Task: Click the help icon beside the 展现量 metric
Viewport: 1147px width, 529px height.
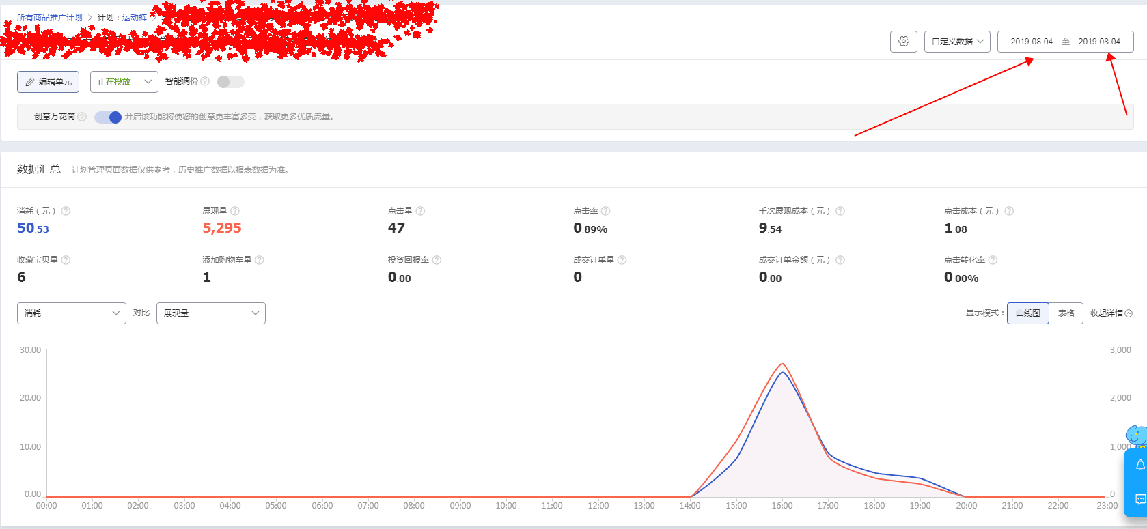Action: [x=235, y=211]
